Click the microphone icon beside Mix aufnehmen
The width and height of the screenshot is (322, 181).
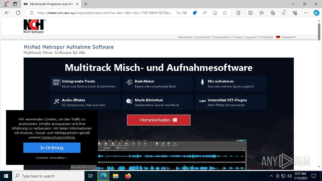tap(203, 82)
